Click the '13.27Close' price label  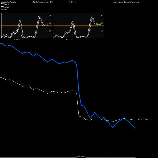[x=144, y=119]
